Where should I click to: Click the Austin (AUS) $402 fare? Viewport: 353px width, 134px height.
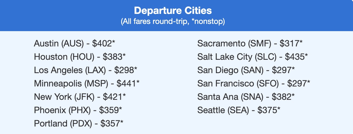tap(74, 44)
